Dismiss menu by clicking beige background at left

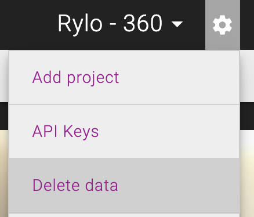(x=4, y=174)
